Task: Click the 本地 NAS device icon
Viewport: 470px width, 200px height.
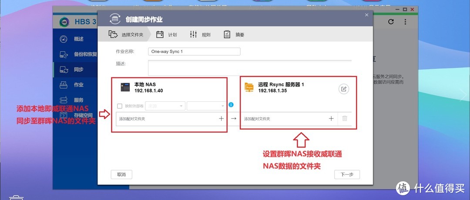Action: (125, 87)
